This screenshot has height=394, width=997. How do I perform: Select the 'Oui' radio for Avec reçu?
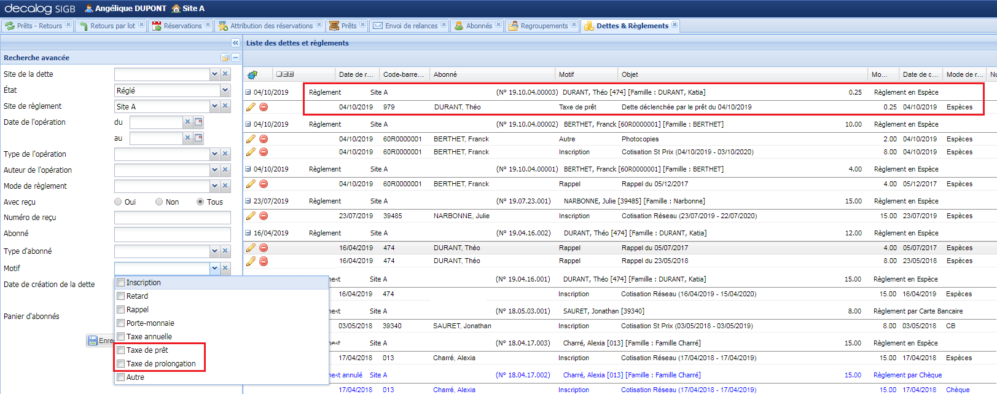118,202
